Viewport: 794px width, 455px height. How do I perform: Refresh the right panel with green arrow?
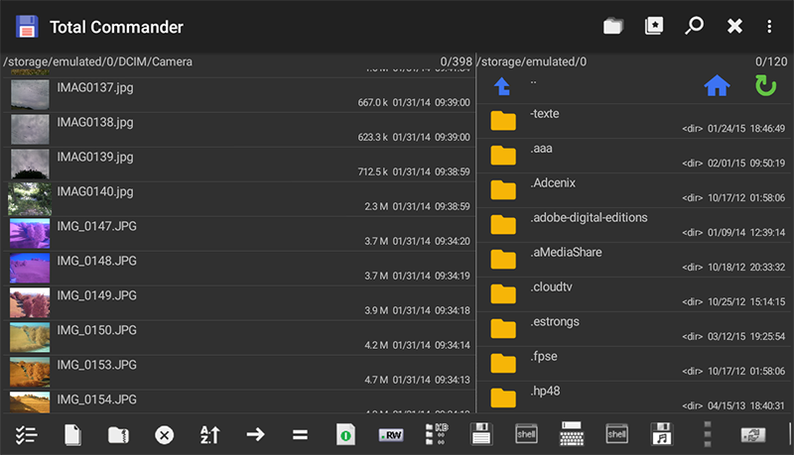765,85
